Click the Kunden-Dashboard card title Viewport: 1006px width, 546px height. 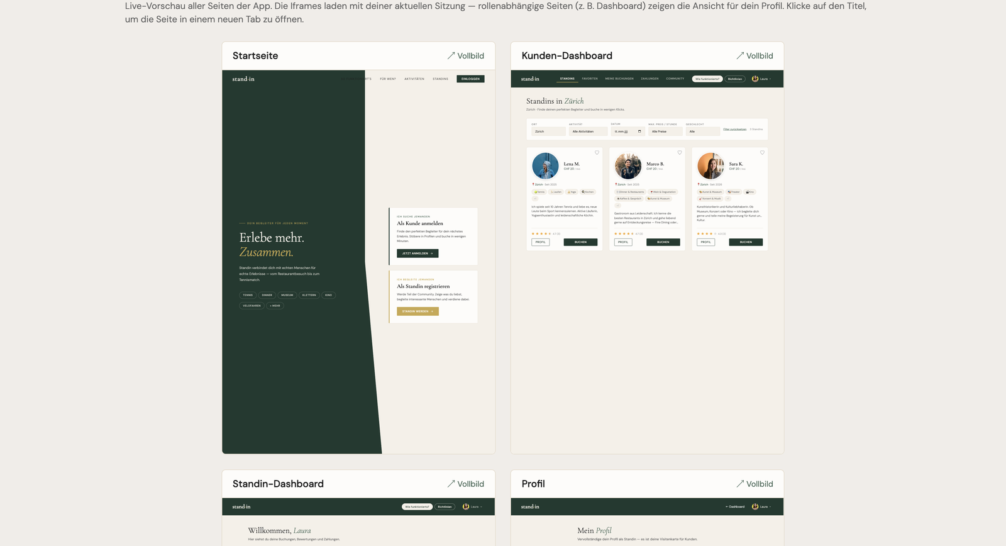(567, 56)
